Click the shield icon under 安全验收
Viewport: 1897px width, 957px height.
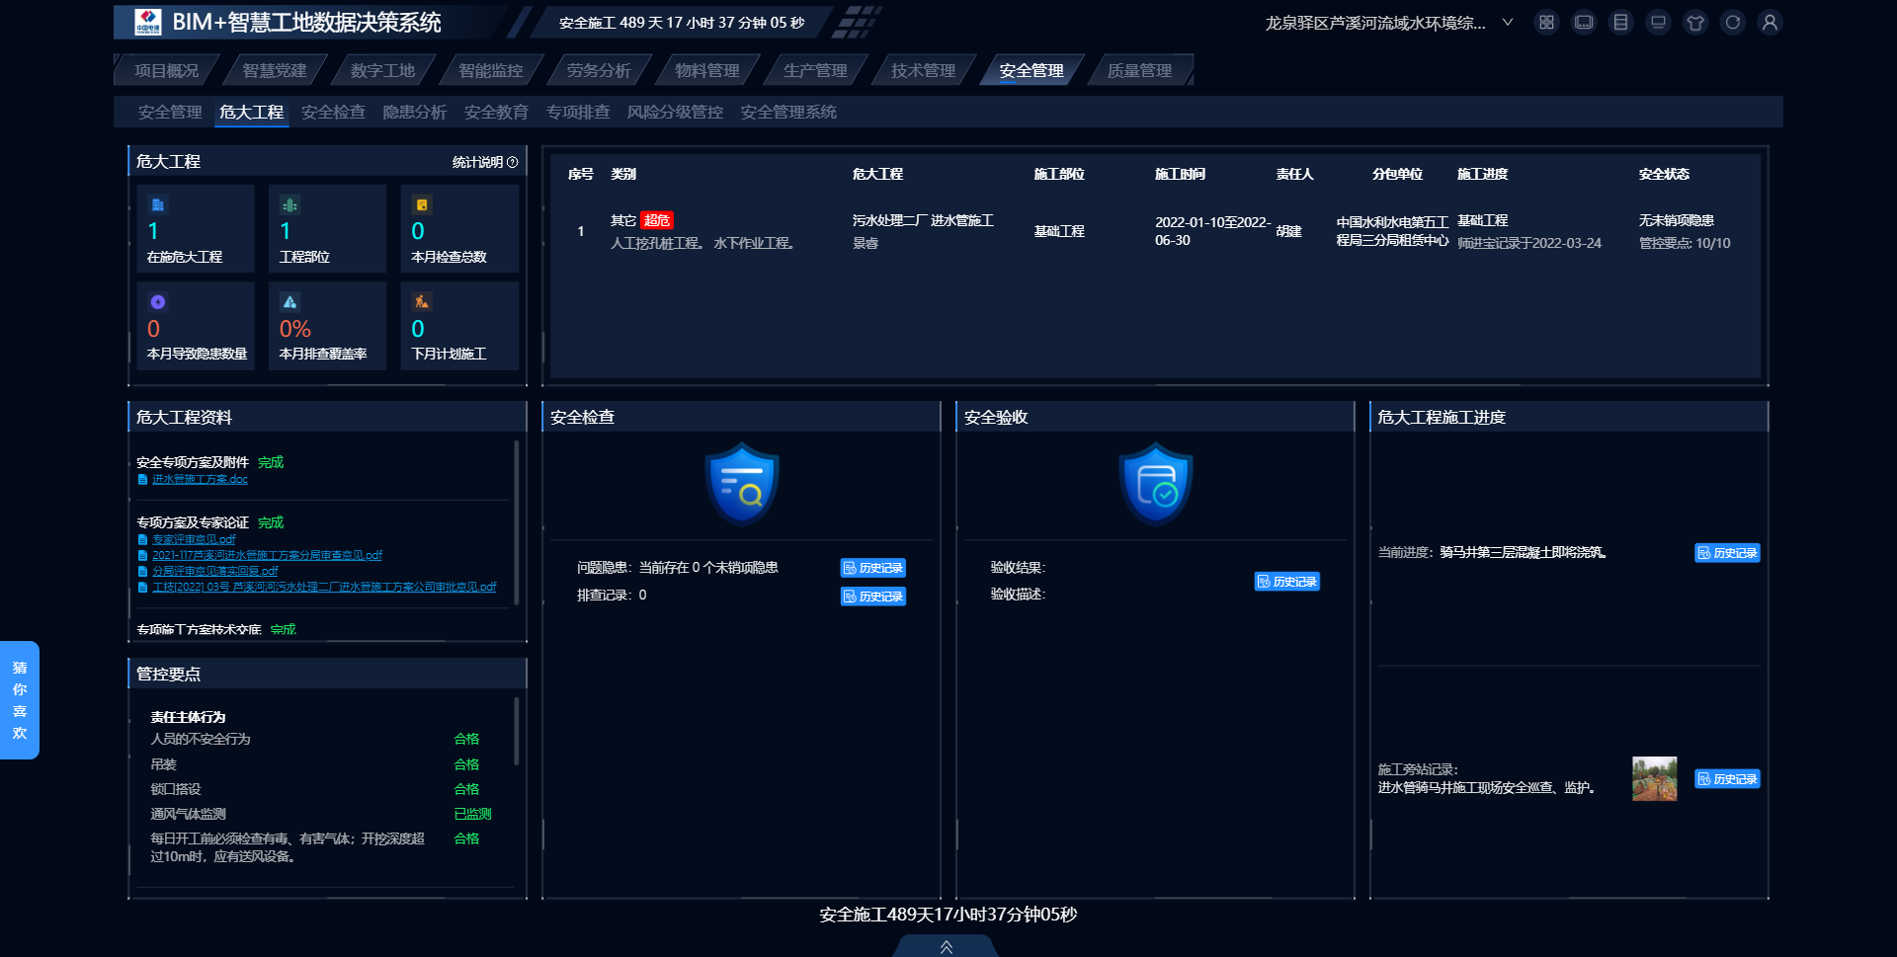point(1155,483)
